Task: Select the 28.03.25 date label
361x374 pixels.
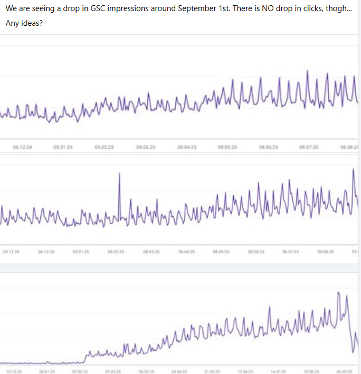Action: click(145, 372)
